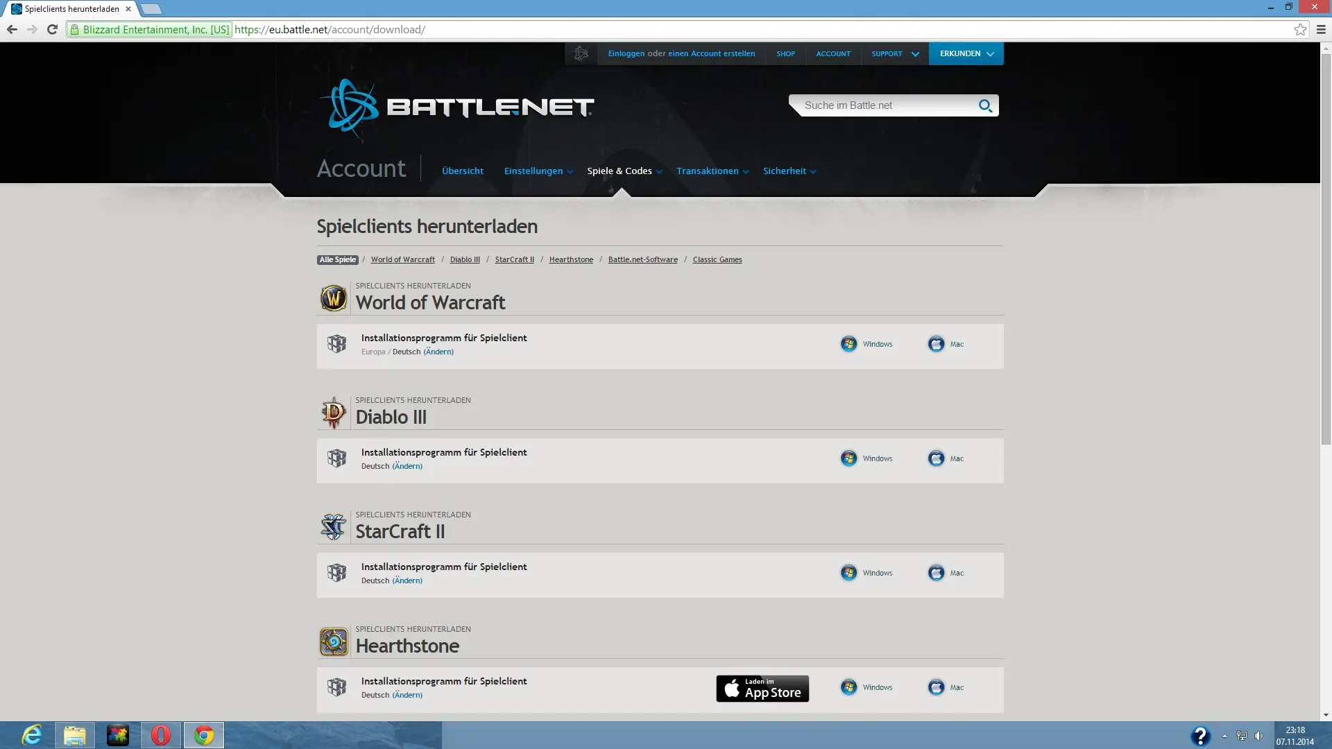Screen dimensions: 1332x749
Task: Open File Explorer from taskbar
Action: [75, 735]
